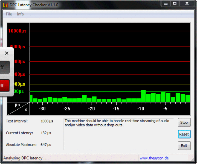The height and width of the screenshot is (164, 197).
Task: Click the 8000µs axis label
Action: (x=17, y=47)
